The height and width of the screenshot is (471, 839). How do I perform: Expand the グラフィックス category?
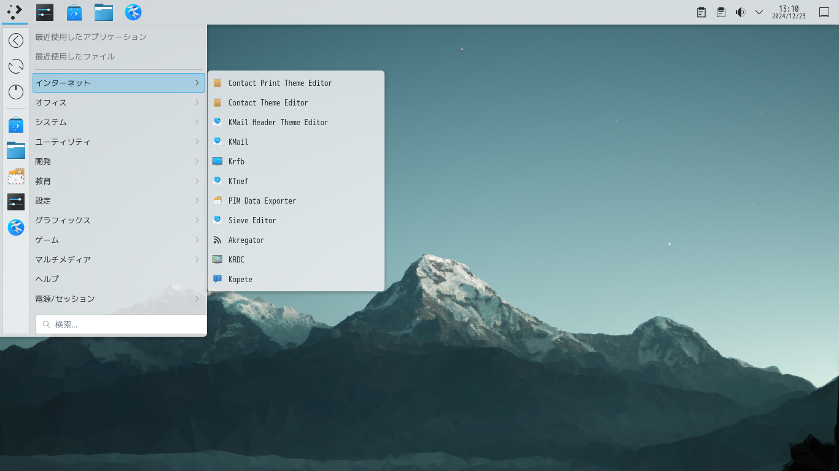tap(118, 220)
